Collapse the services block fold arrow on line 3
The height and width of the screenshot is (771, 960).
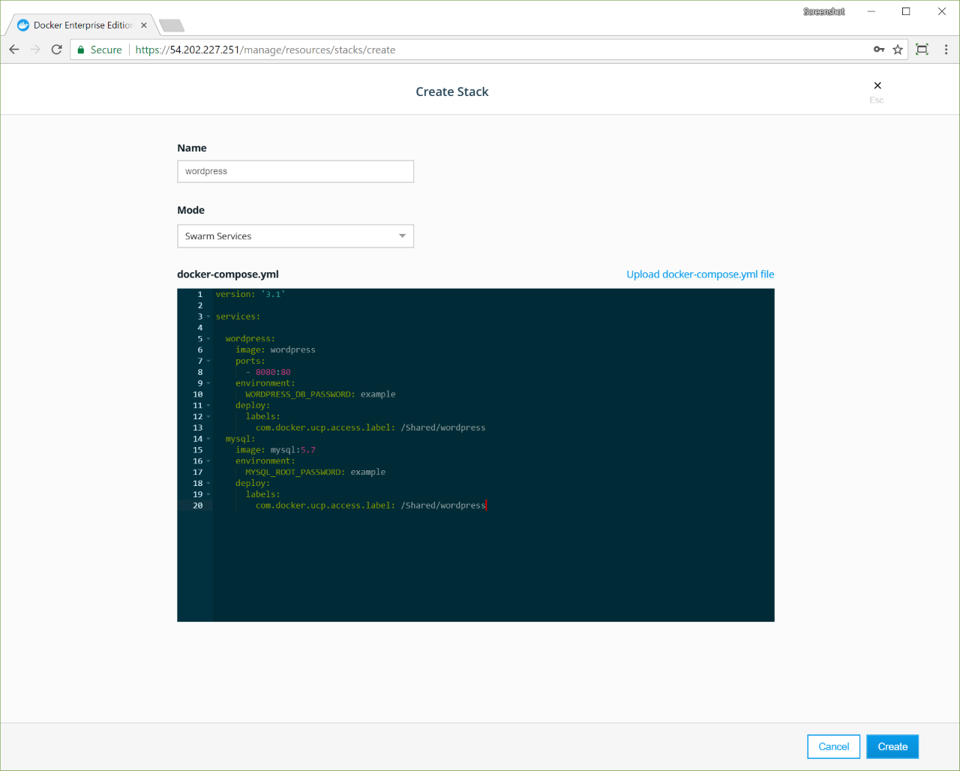coord(208,316)
